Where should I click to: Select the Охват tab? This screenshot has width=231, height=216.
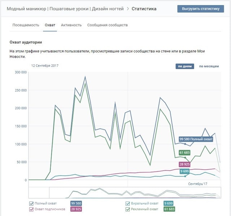pyautogui.click(x=50, y=25)
